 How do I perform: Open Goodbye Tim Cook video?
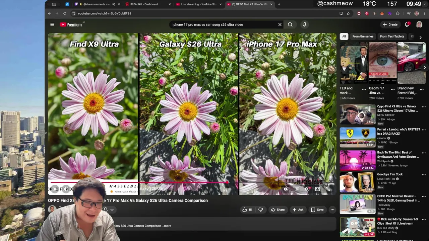point(390,174)
